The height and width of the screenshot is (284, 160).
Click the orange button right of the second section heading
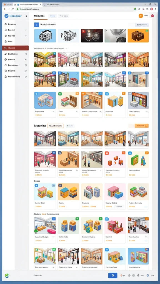[x=142, y=126]
